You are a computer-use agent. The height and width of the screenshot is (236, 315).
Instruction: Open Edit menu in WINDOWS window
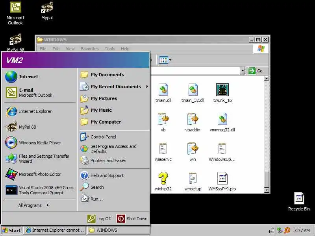56,49
